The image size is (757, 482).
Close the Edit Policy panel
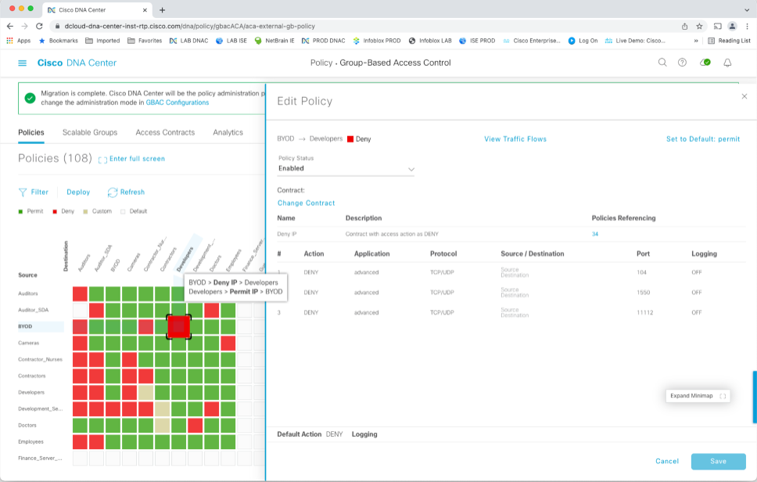point(744,96)
